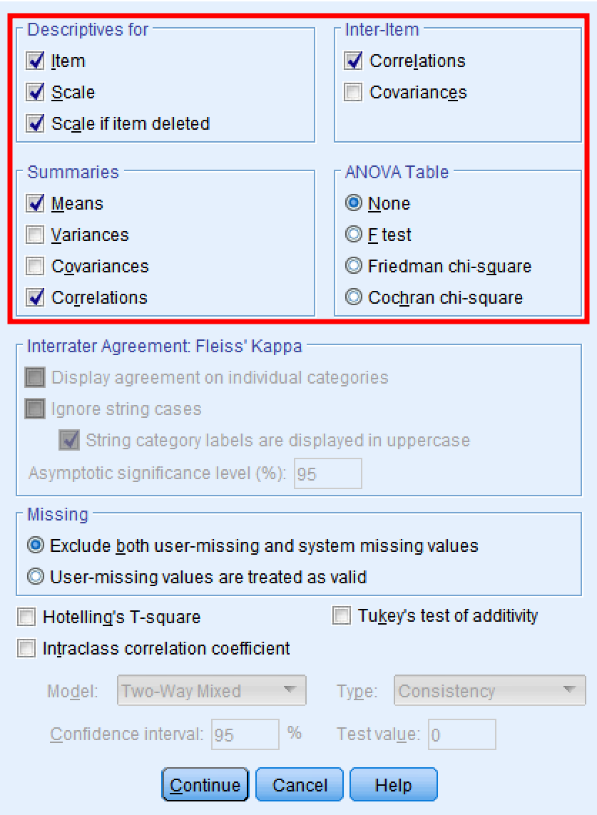
Task: Enable Intraclass correlation coefficient
Action: [26, 648]
